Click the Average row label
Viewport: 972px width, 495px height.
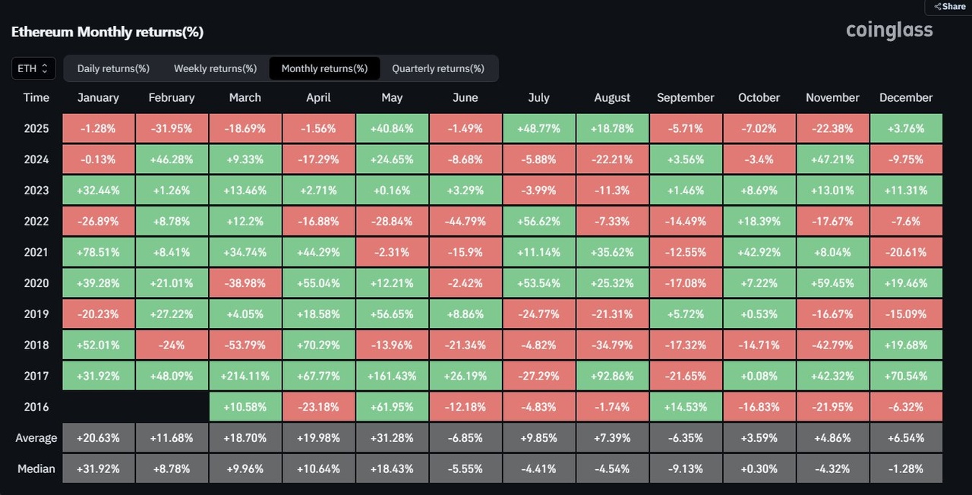36,438
